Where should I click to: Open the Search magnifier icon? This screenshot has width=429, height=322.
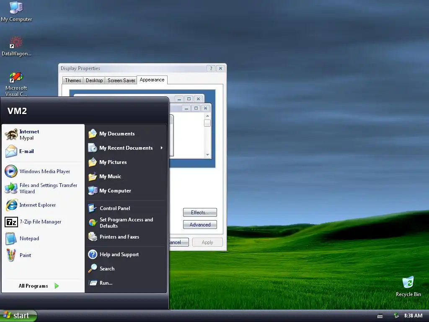click(x=93, y=269)
